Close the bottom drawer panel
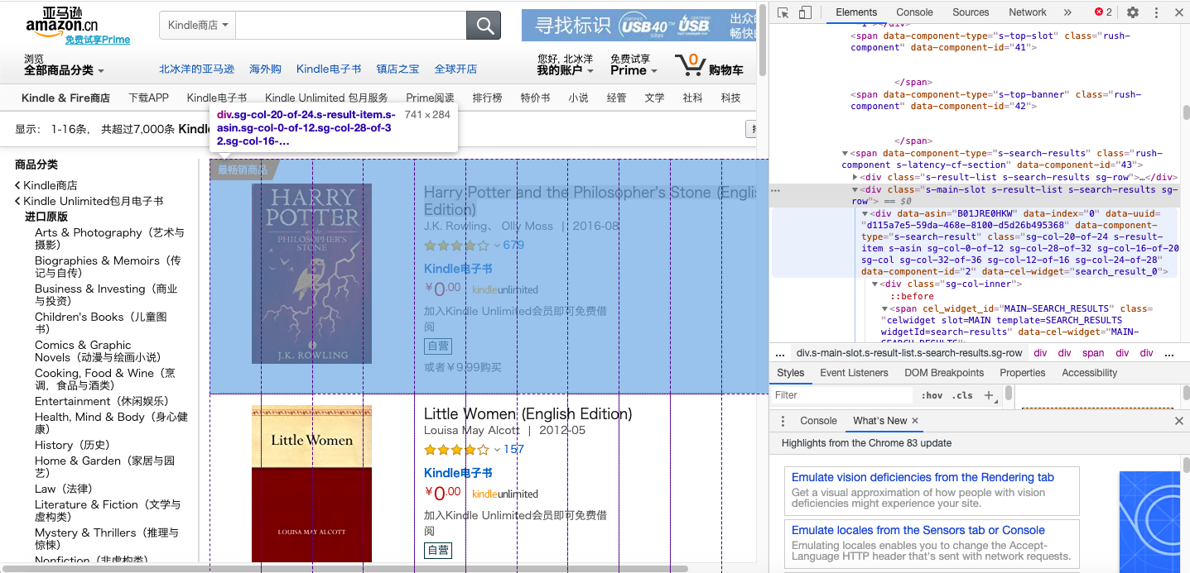This screenshot has width=1190, height=573. click(x=1179, y=421)
